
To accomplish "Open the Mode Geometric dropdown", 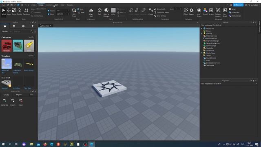I will (41, 9).
